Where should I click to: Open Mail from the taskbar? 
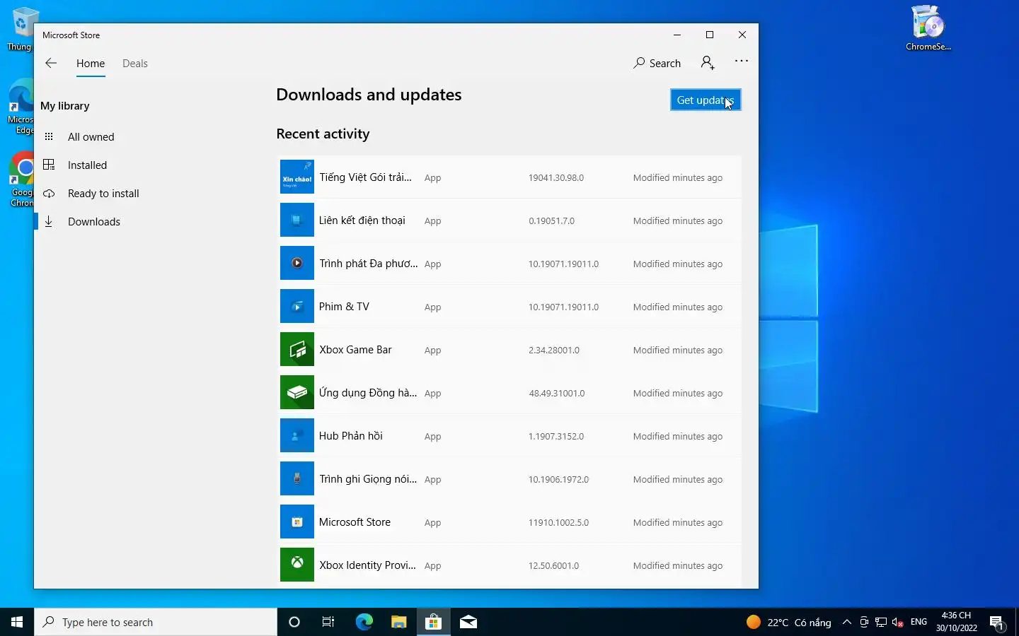[468, 622]
